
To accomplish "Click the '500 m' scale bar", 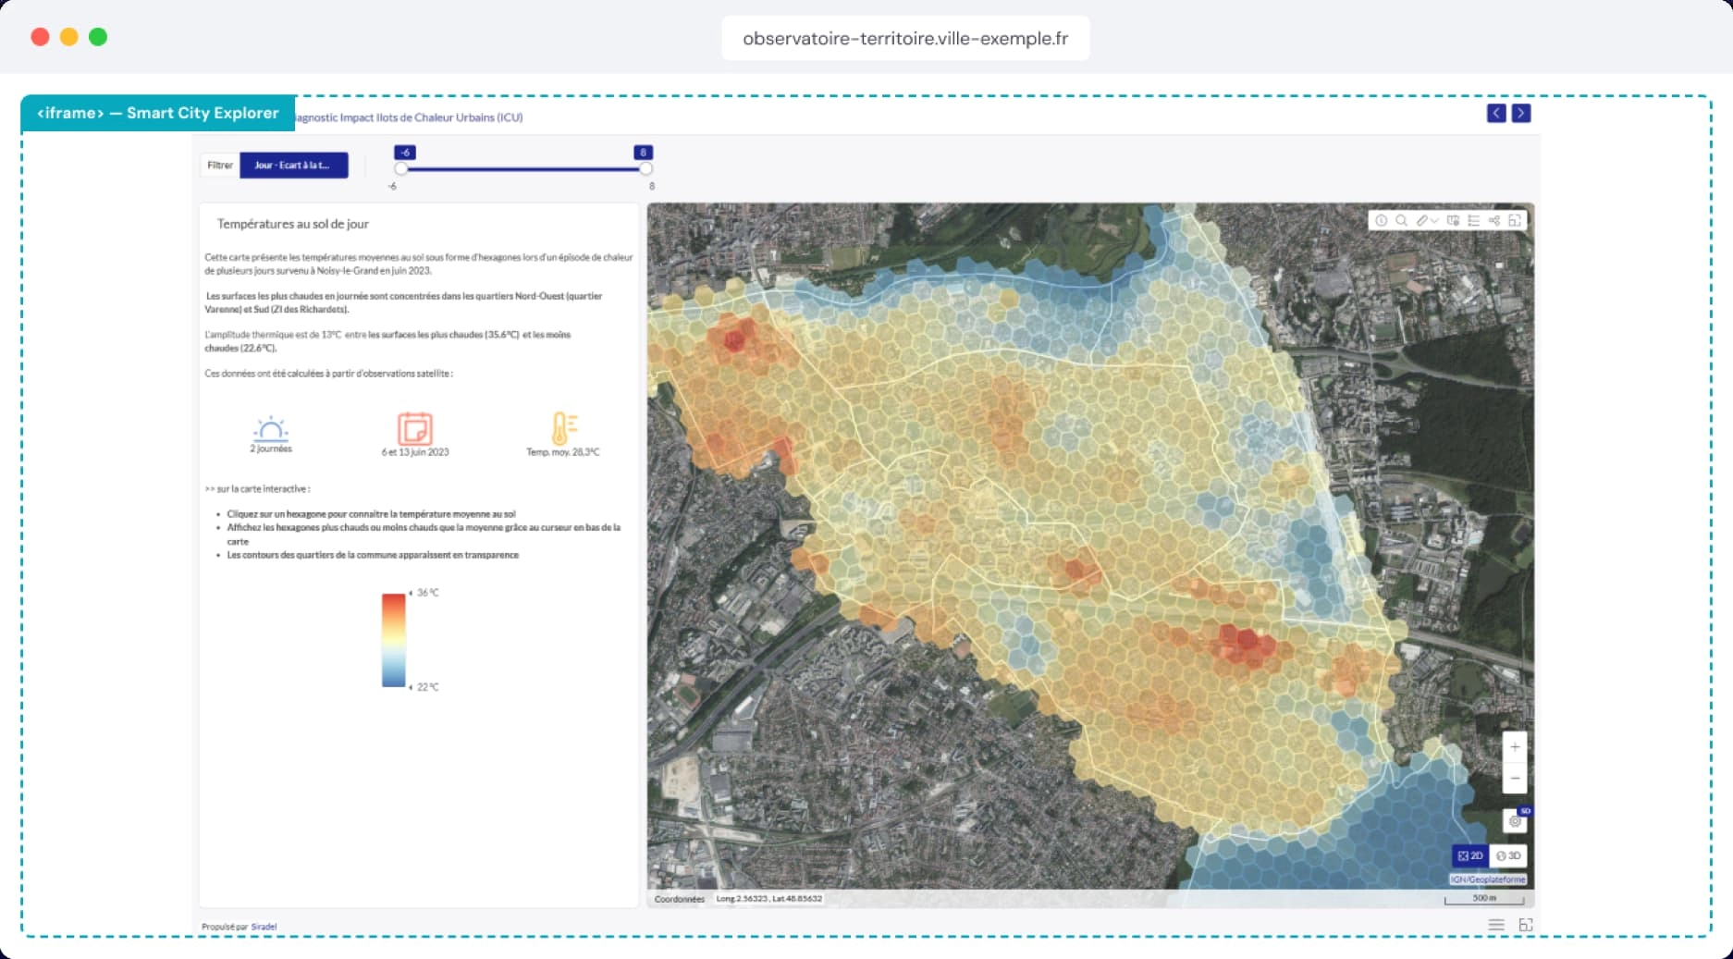I will point(1484,899).
